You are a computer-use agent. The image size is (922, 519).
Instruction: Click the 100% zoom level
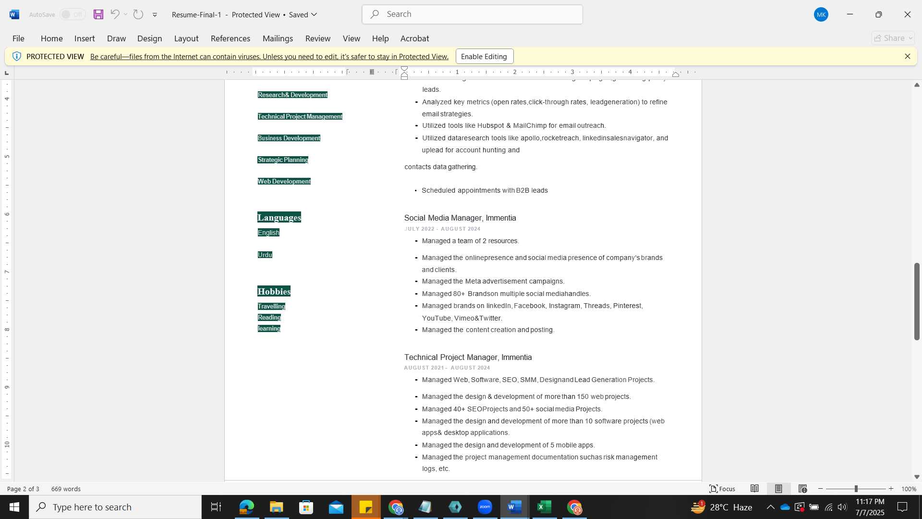click(x=909, y=489)
